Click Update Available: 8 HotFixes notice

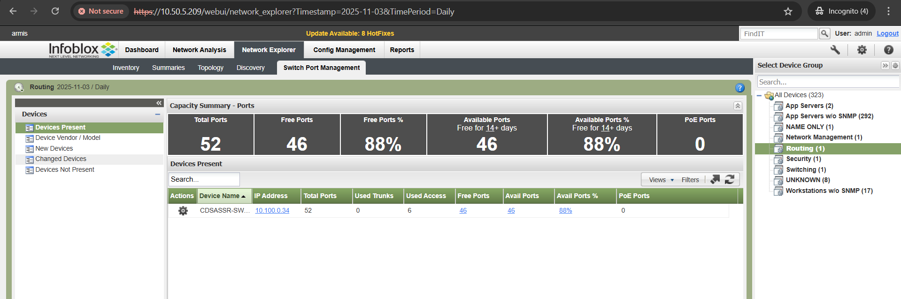[350, 33]
